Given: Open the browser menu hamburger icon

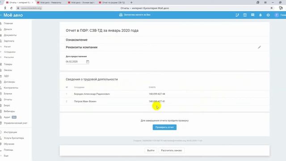Looking at the screenshot, I should [265, 2].
